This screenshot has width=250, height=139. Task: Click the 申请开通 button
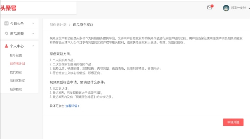tap(233, 122)
